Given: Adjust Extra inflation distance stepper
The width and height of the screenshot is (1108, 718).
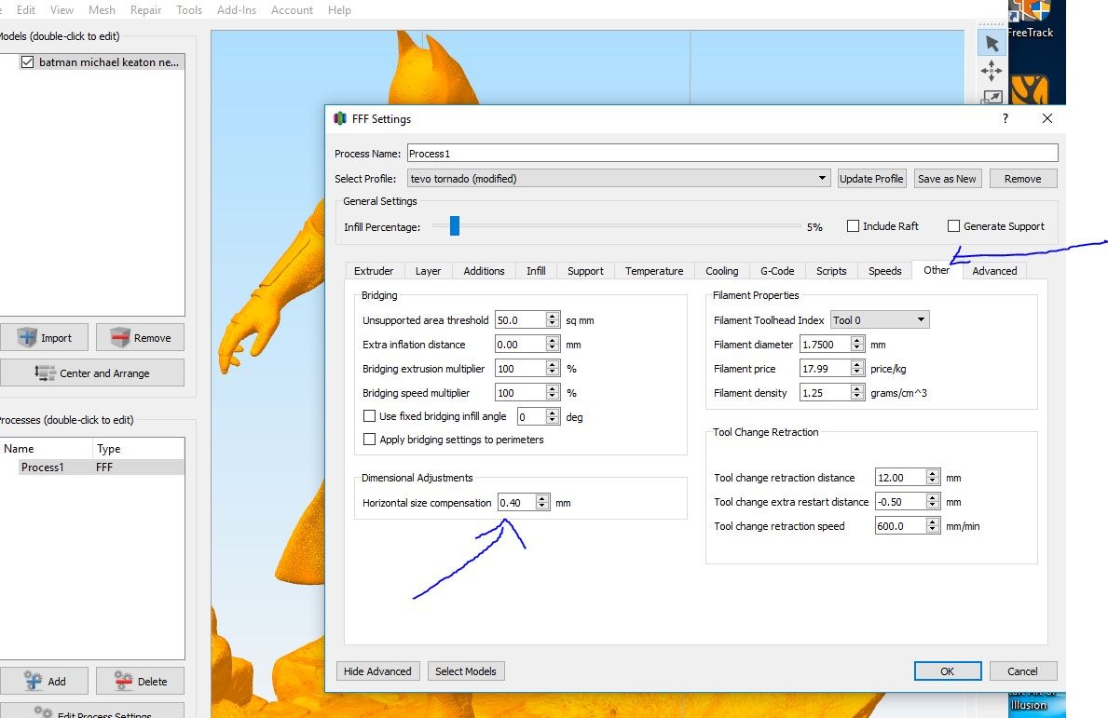Looking at the screenshot, I should point(553,345).
